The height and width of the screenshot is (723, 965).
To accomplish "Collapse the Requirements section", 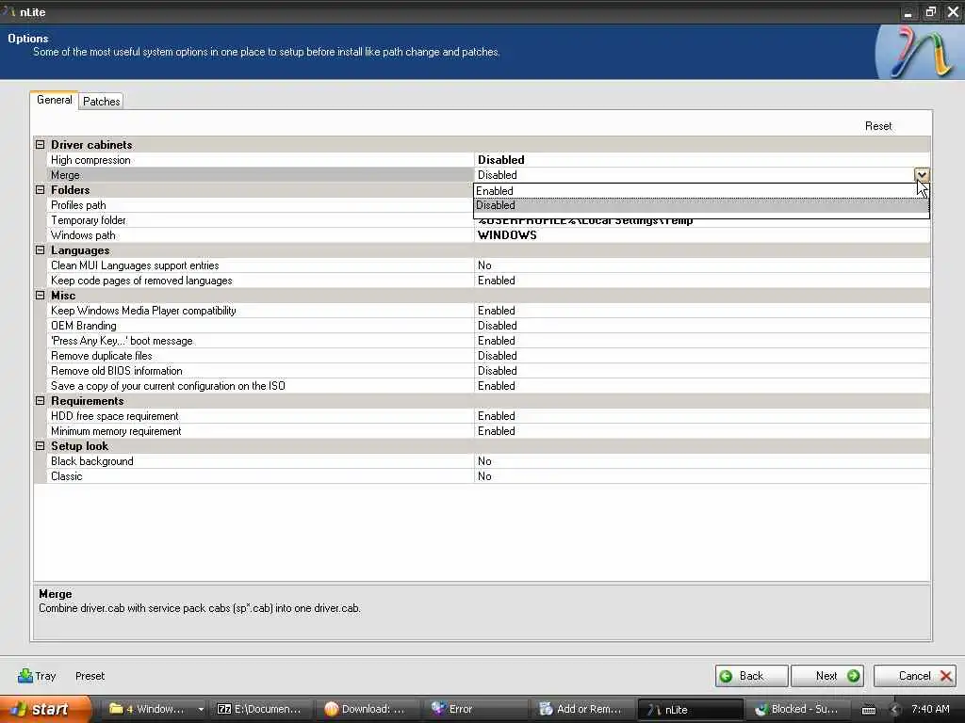I will pyautogui.click(x=40, y=401).
